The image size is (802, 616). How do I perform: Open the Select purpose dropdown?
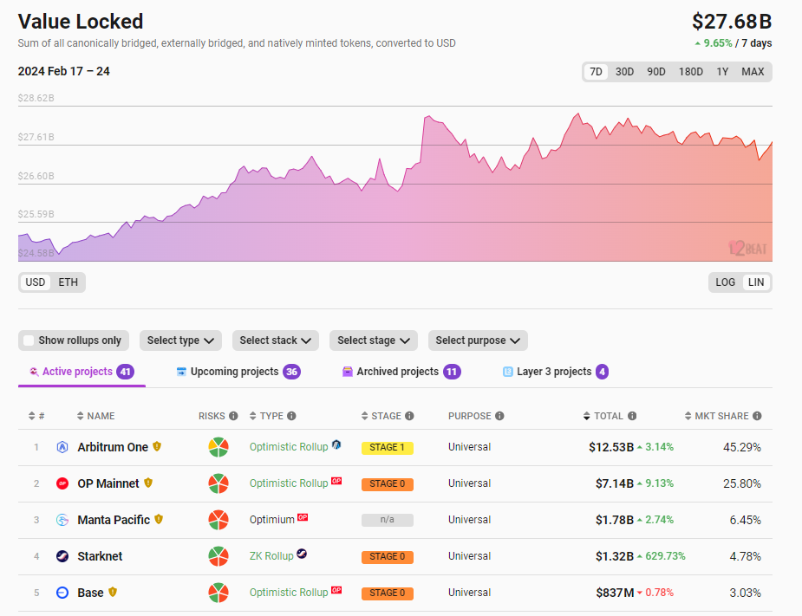tap(477, 340)
